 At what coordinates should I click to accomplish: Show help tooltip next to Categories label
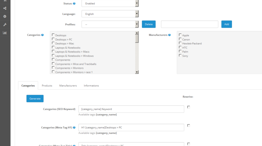(42, 35)
